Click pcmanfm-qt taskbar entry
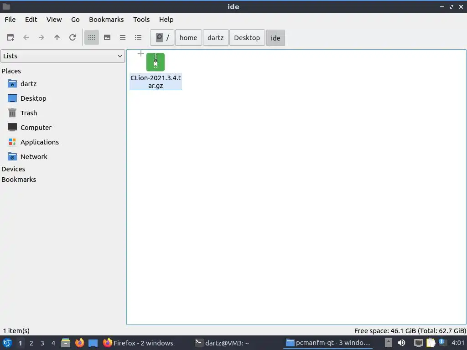467x350 pixels. [328, 343]
